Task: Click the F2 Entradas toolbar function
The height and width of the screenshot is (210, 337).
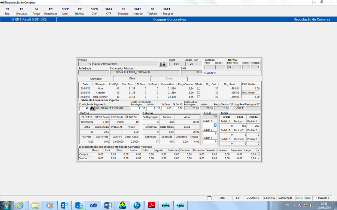Action: pyautogui.click(x=21, y=11)
